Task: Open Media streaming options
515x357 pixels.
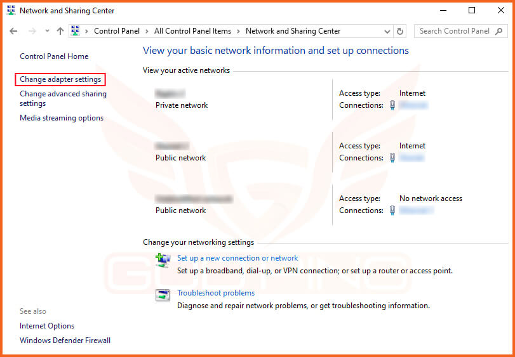Action: tap(62, 118)
